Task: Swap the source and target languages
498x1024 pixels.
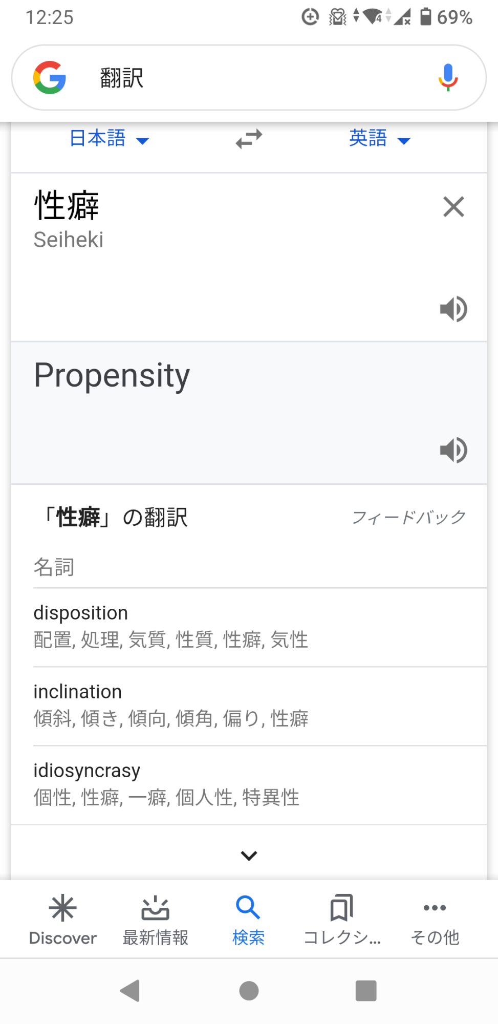Action: 249,139
